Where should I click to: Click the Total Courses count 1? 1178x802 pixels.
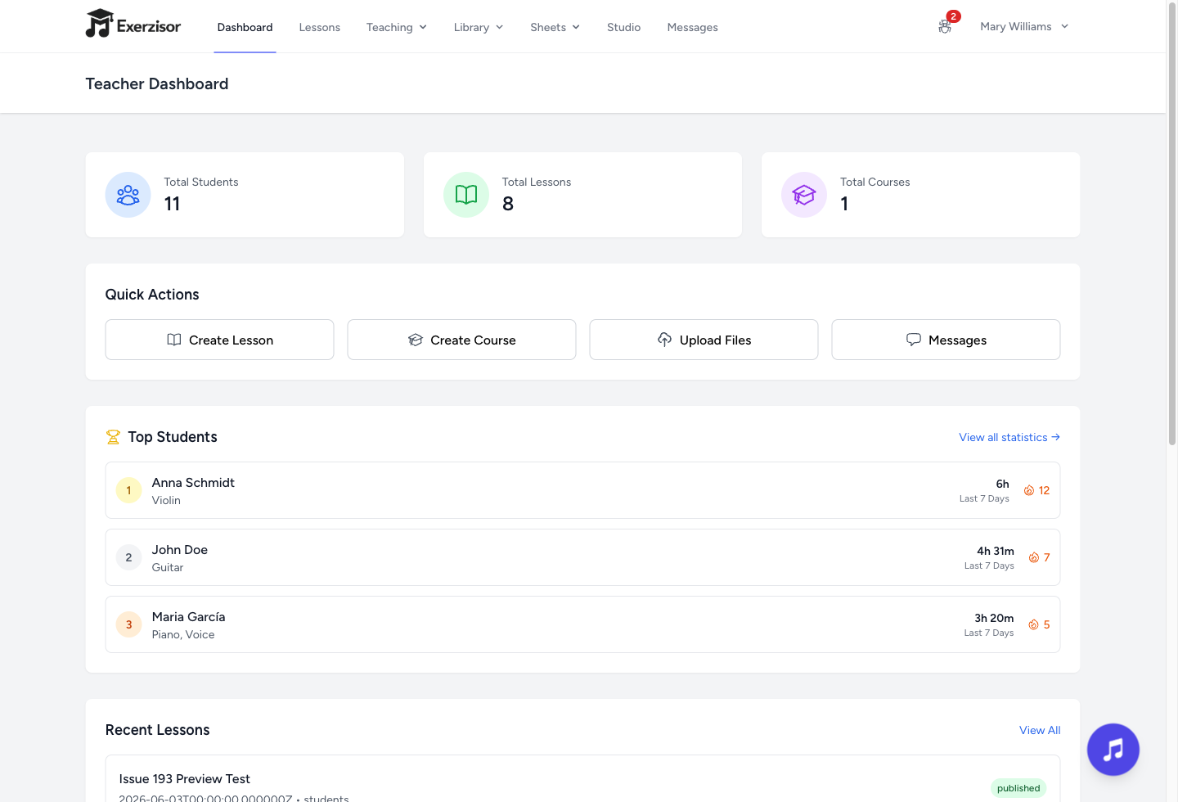(844, 204)
